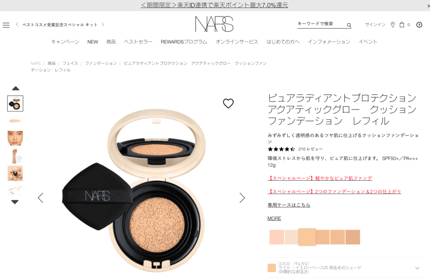The image size is (430, 280).
Task: Add product to wishlist with heart icon
Action: coord(228,103)
